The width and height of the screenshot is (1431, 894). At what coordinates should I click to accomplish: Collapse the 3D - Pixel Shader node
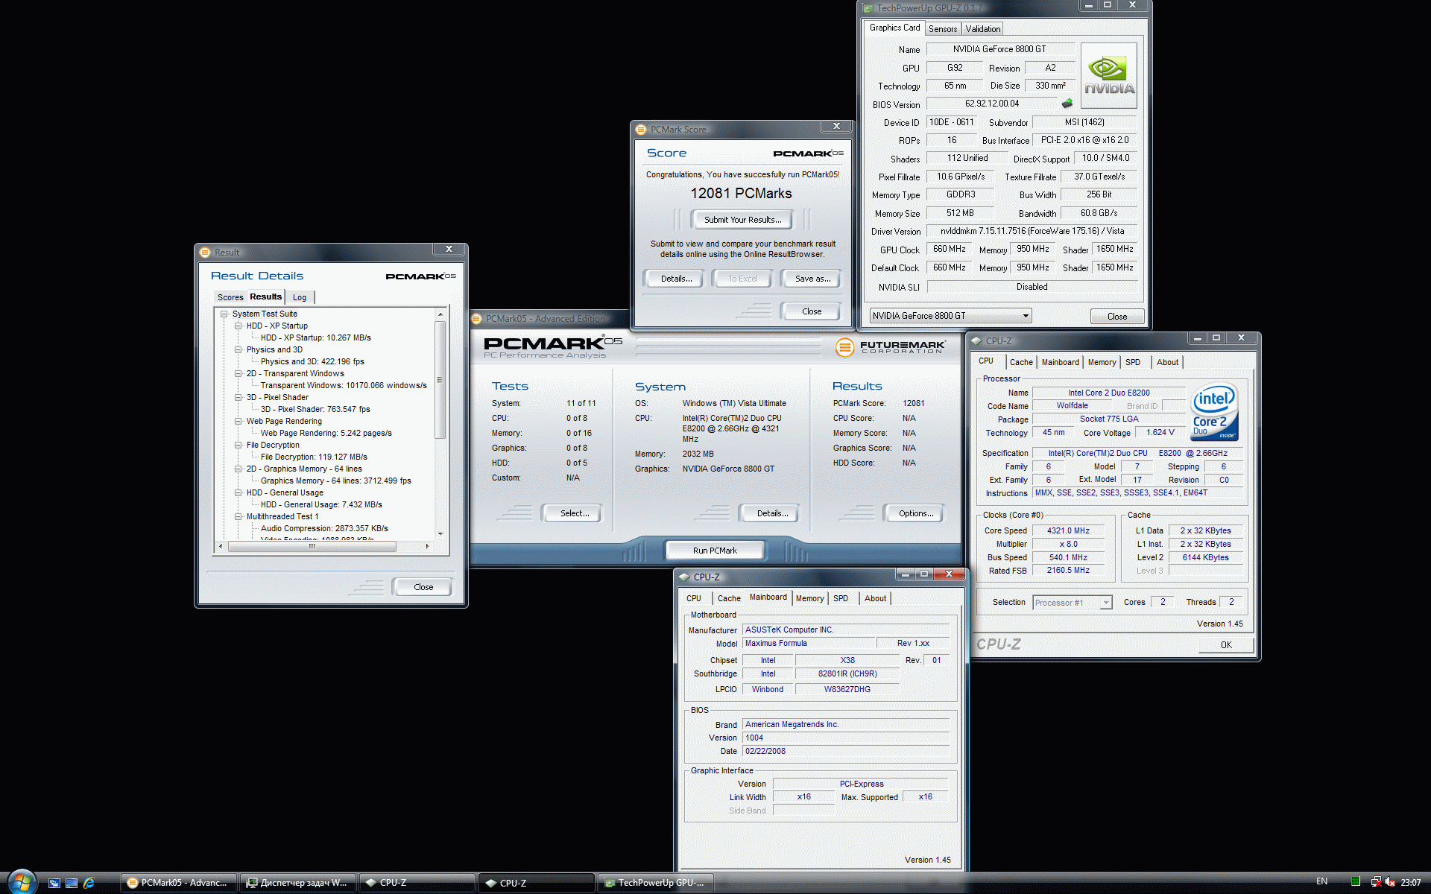[x=238, y=398]
